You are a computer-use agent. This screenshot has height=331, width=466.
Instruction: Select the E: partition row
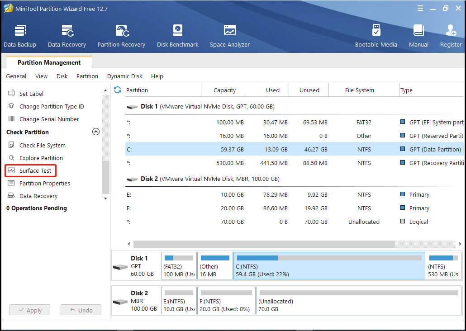294,194
